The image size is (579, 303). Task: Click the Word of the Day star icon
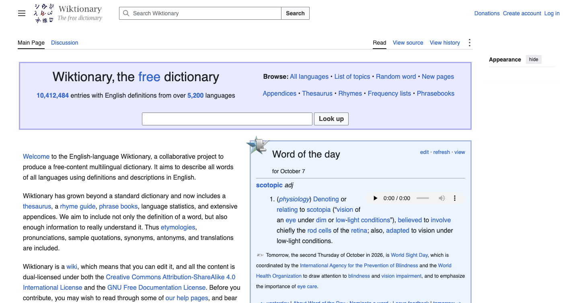(x=257, y=145)
